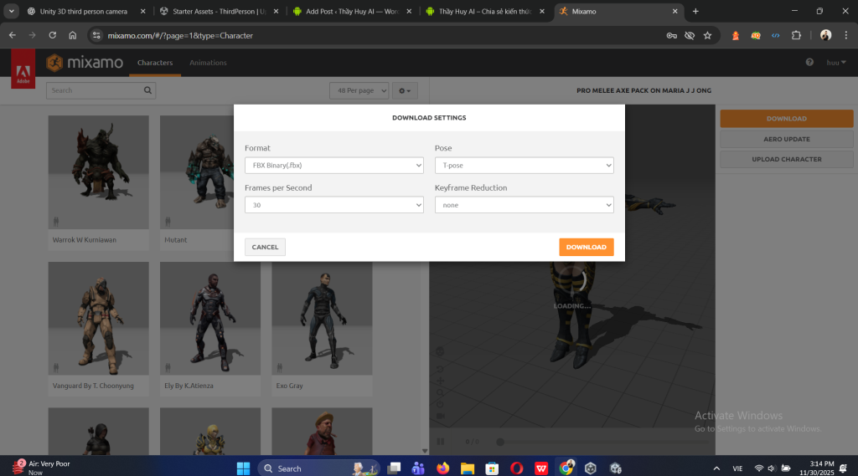Select the Vanguard By T. Choonyung thumbnail

pyautogui.click(x=98, y=319)
